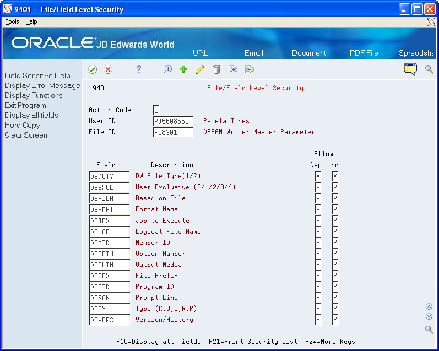
Task: Click the DEDWTY field box
Action: click(x=110, y=177)
